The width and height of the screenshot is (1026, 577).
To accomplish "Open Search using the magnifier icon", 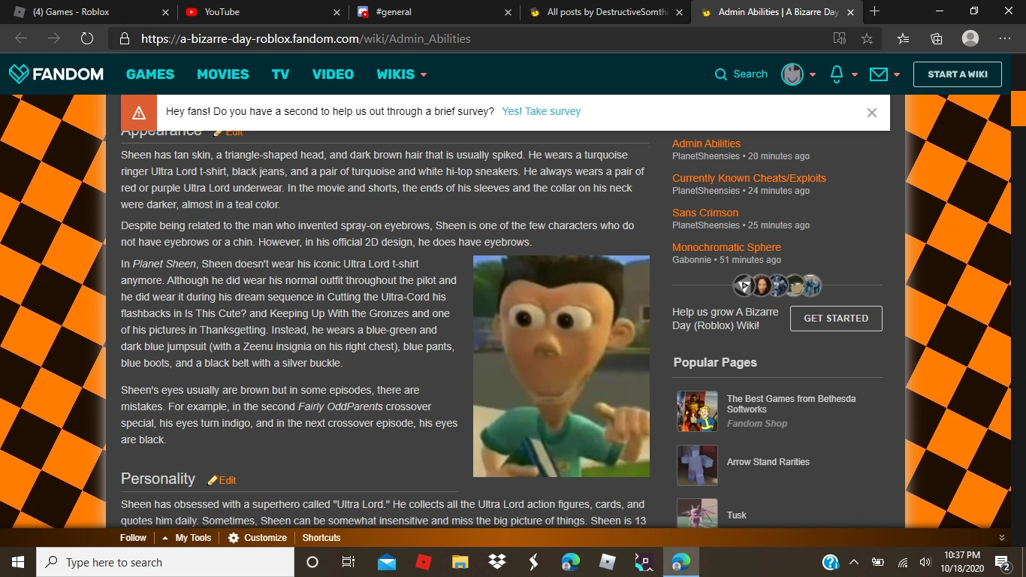I will tap(720, 74).
